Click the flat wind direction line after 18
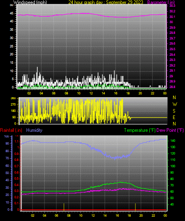 click(149, 117)
